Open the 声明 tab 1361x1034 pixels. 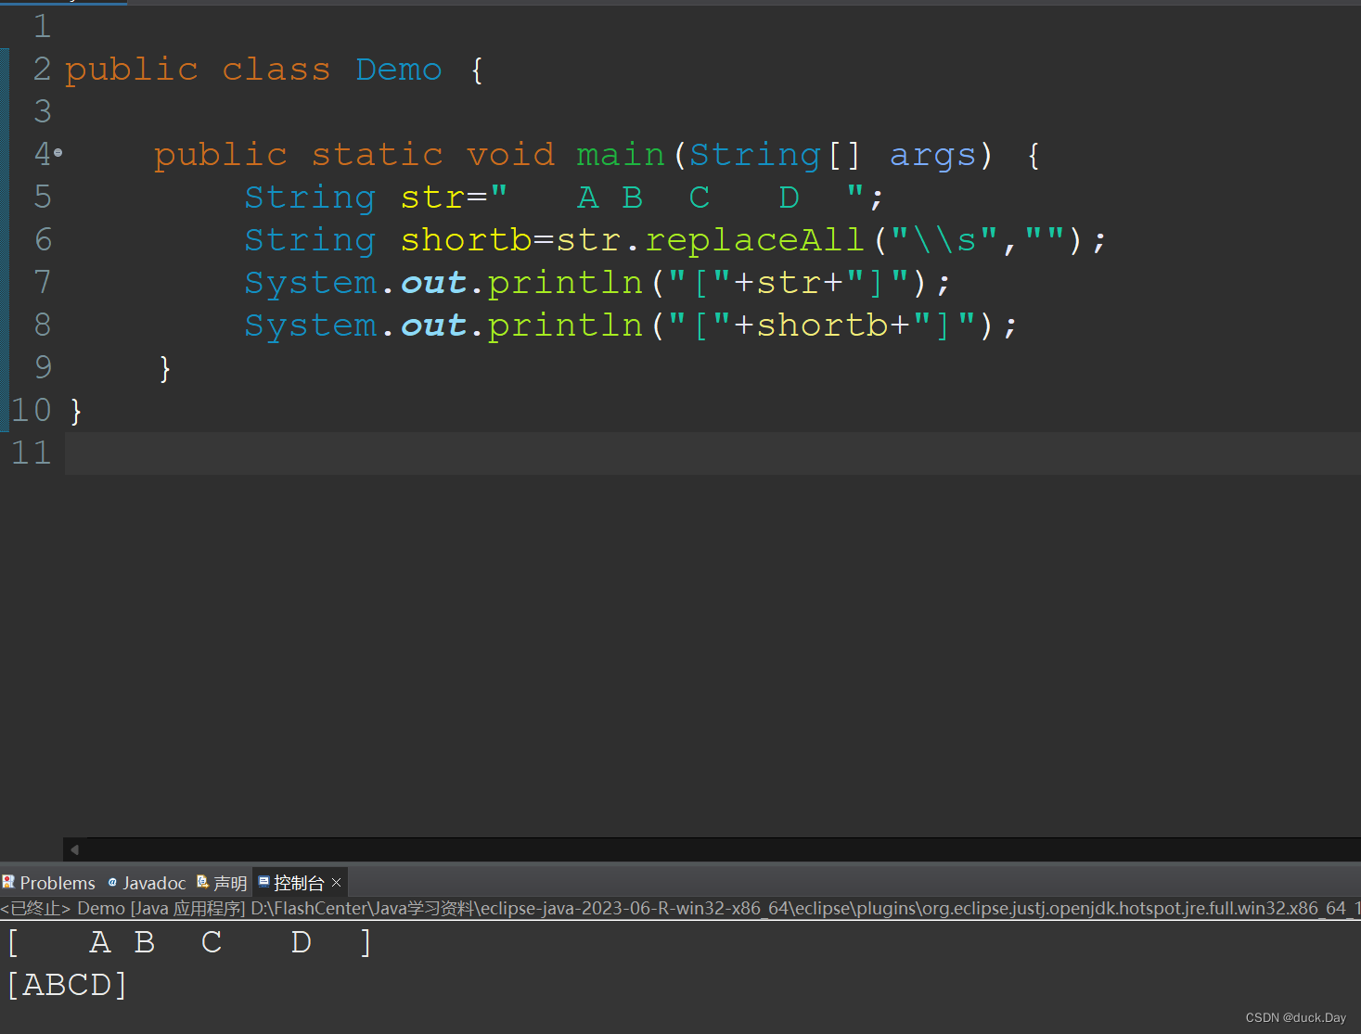(x=230, y=882)
